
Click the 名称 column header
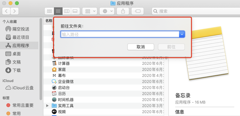click(x=49, y=21)
